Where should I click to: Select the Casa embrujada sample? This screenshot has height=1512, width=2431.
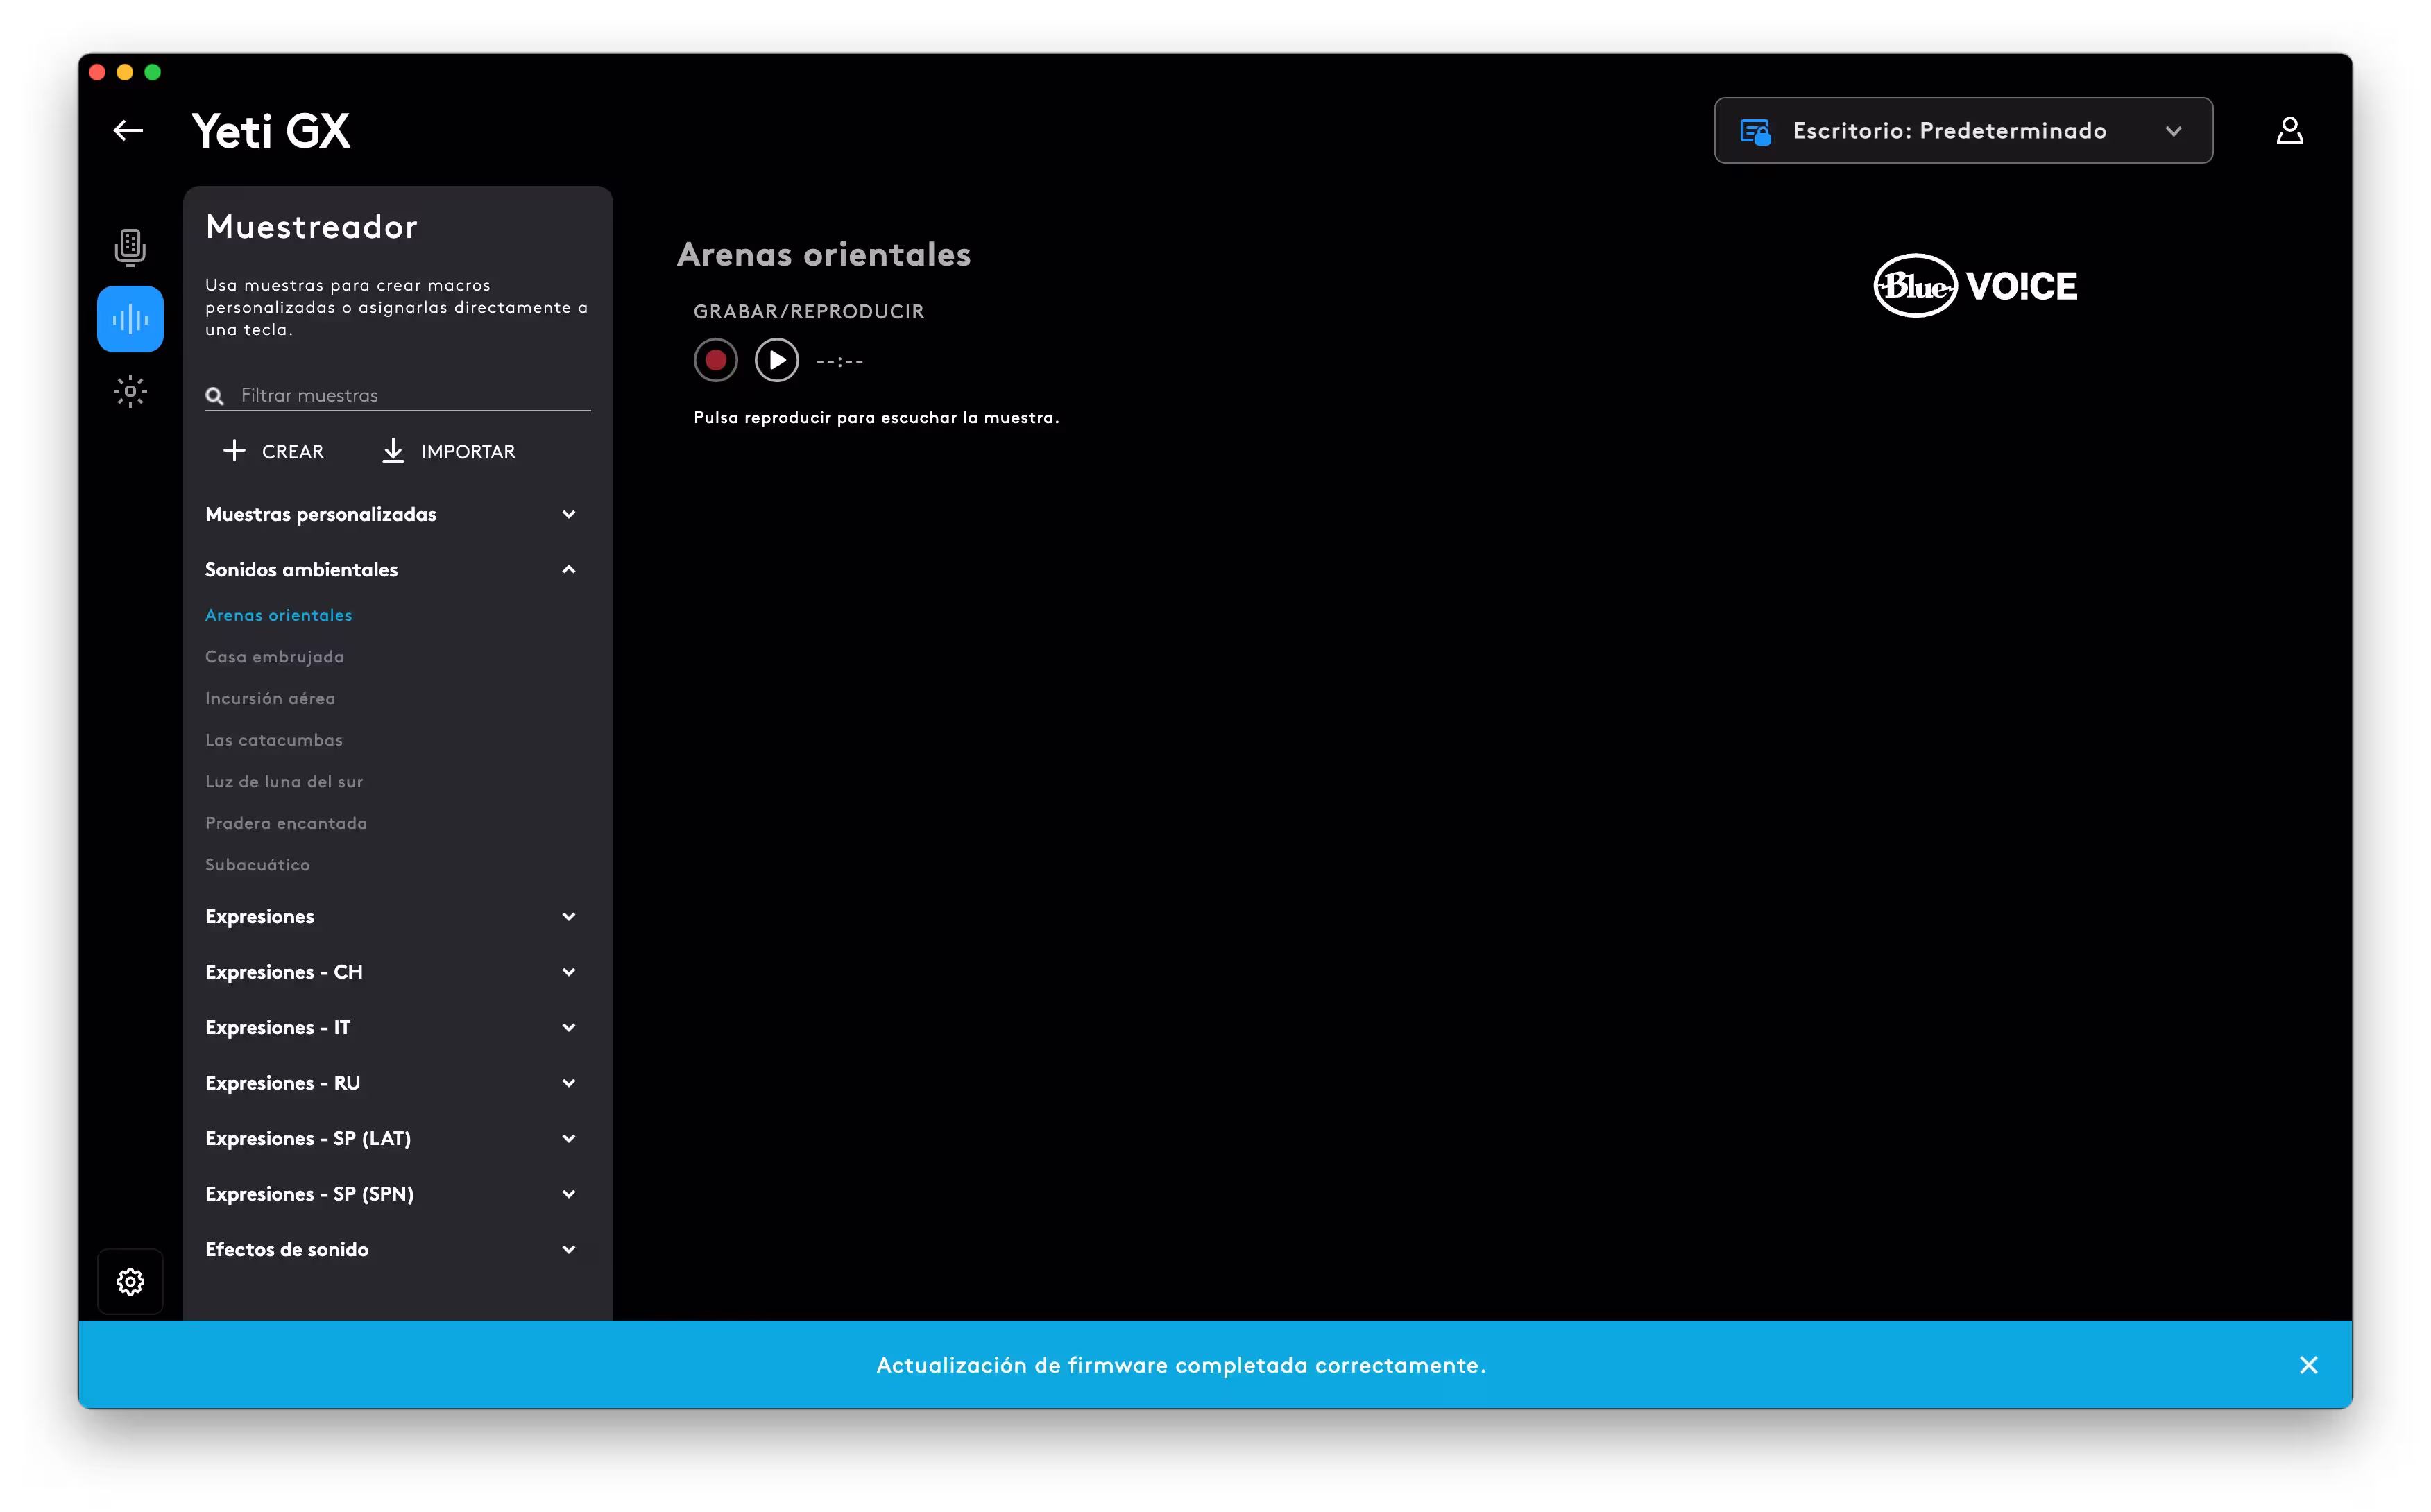click(275, 657)
